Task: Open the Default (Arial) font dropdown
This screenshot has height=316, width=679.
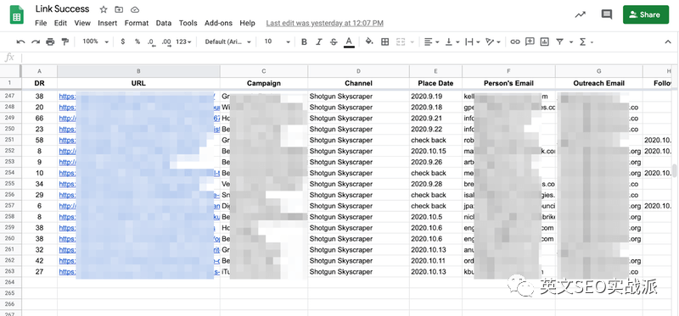Action: click(x=227, y=42)
